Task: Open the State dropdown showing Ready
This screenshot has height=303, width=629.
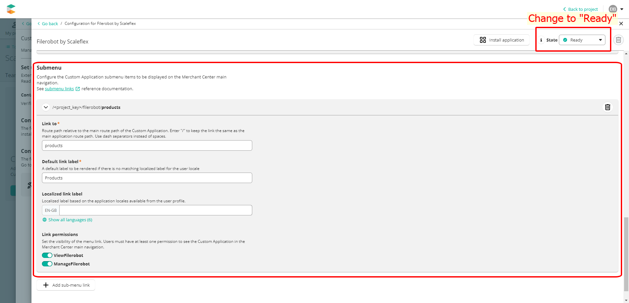Action: [x=582, y=40]
